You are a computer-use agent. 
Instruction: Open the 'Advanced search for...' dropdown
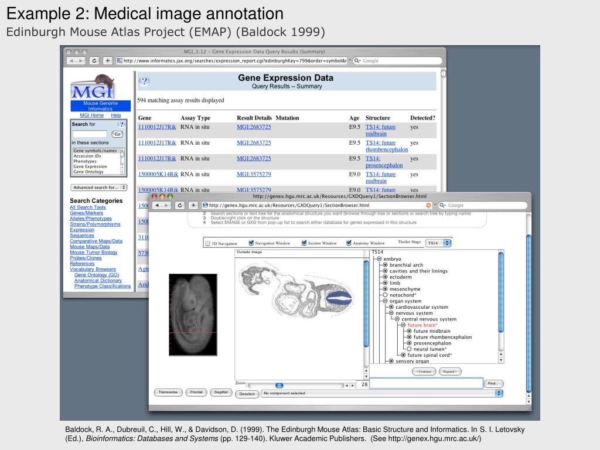coord(98,187)
